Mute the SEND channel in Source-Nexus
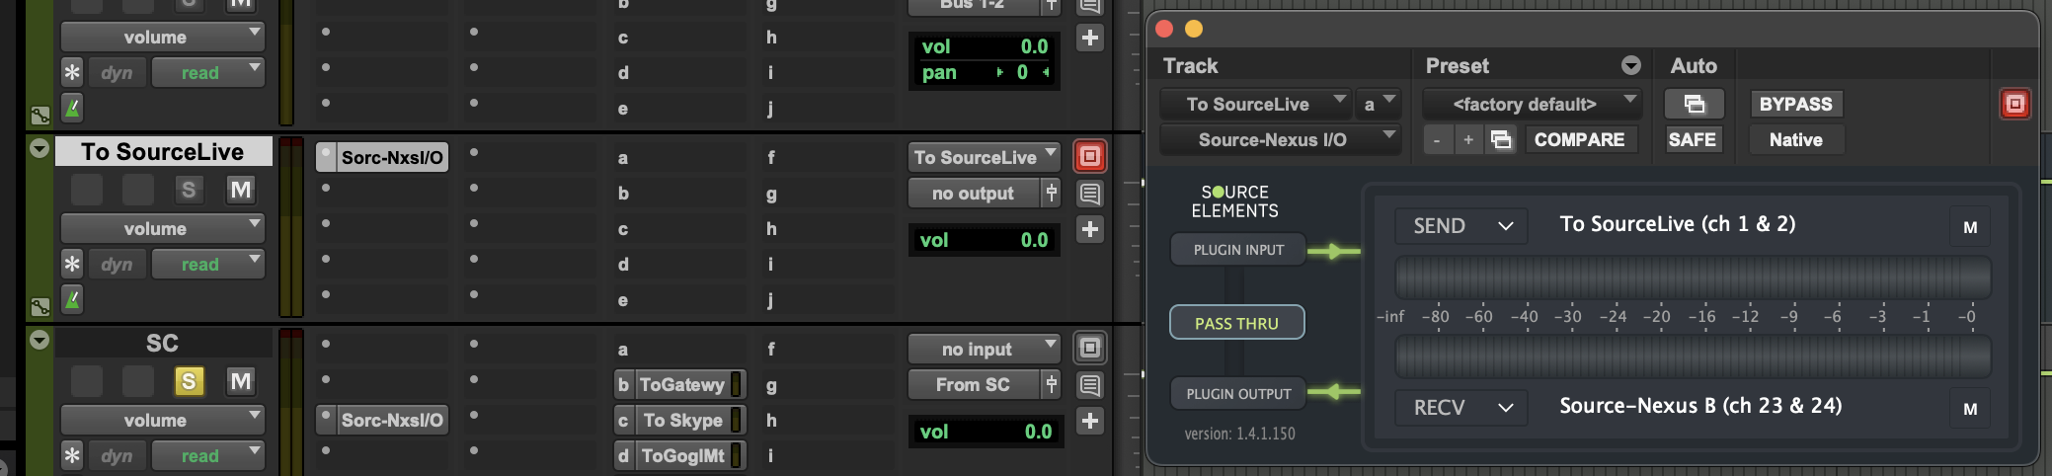Screen dimensions: 2052x476 1969,227
